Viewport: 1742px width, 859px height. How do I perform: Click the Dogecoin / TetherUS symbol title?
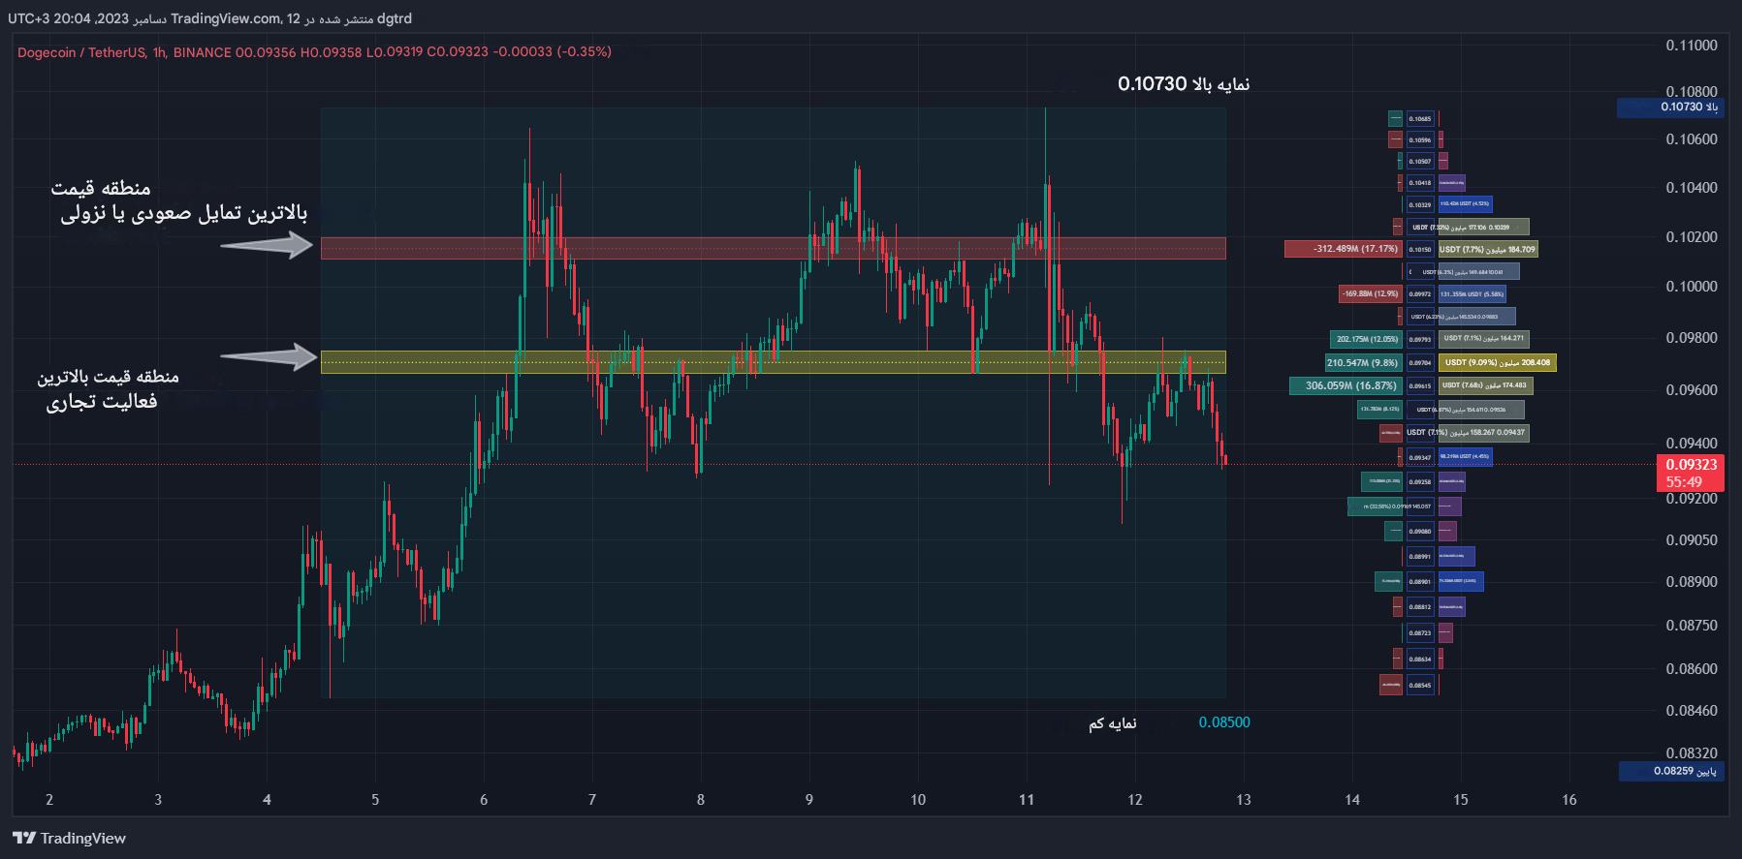pyautogui.click(x=81, y=52)
